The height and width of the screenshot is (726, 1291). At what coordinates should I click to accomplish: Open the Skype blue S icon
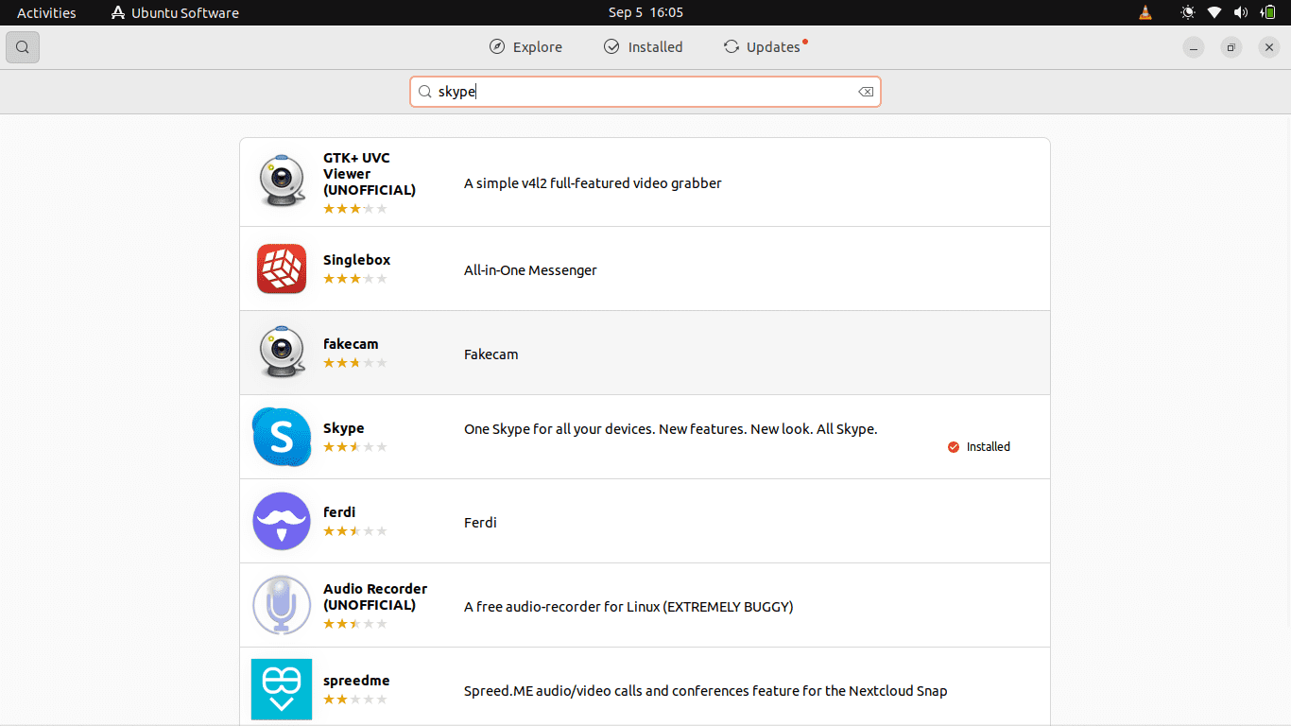point(282,437)
